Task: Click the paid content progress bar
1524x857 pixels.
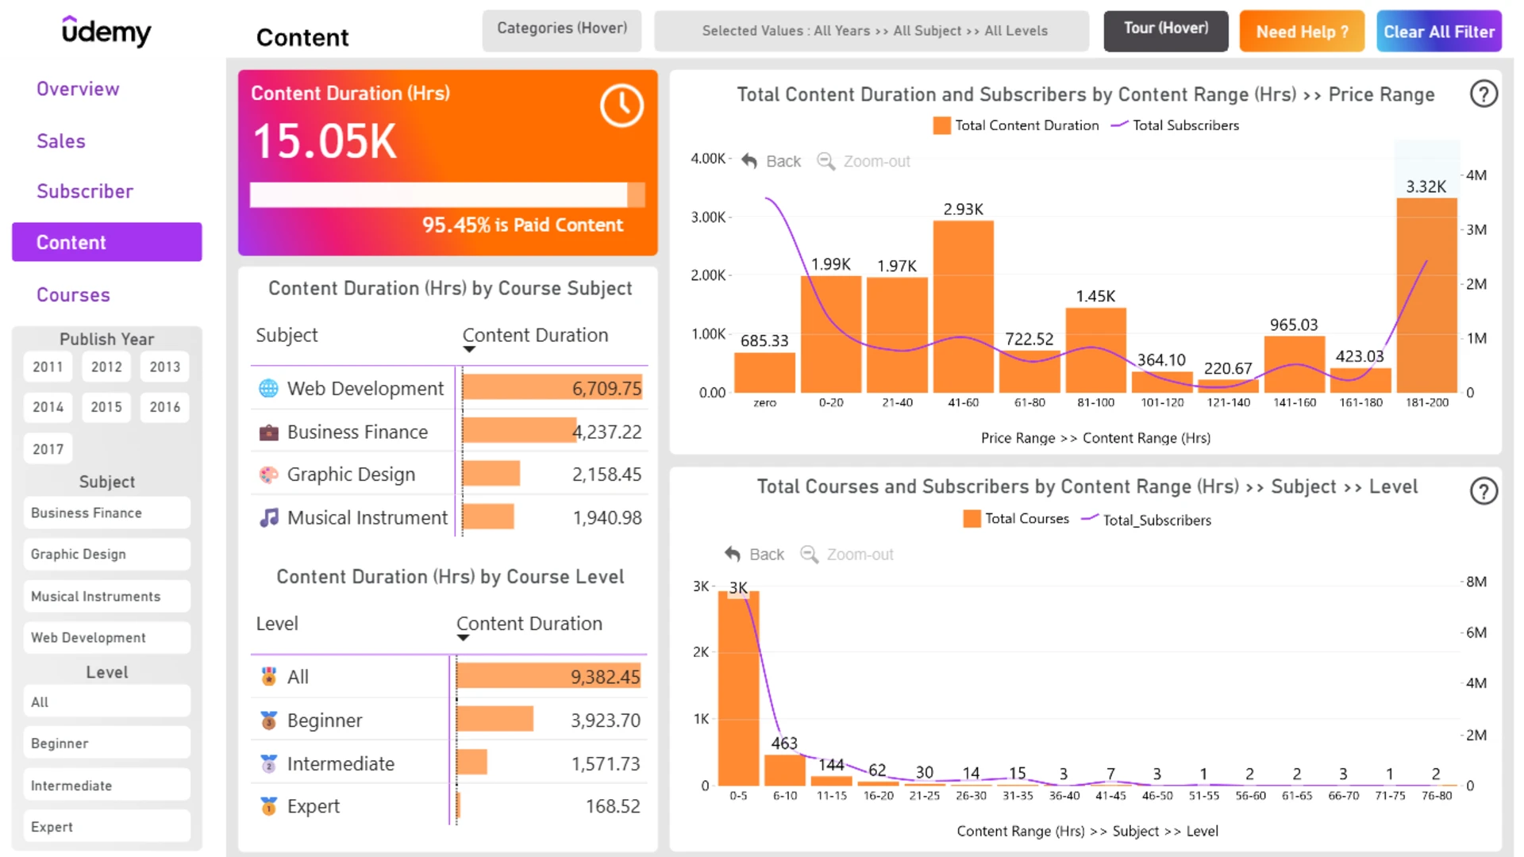Action: coord(448,195)
